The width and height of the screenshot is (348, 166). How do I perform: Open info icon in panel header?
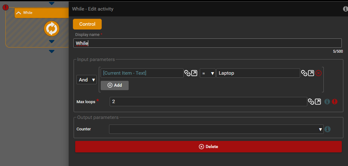click(345, 9)
